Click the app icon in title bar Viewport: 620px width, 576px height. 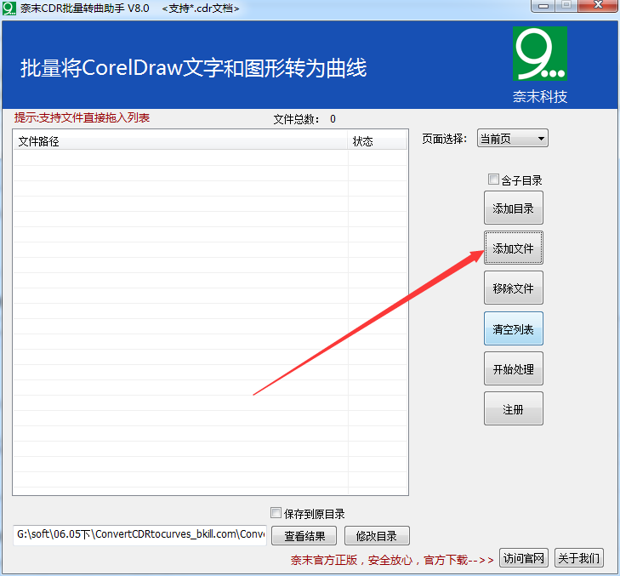pyautogui.click(x=9, y=9)
